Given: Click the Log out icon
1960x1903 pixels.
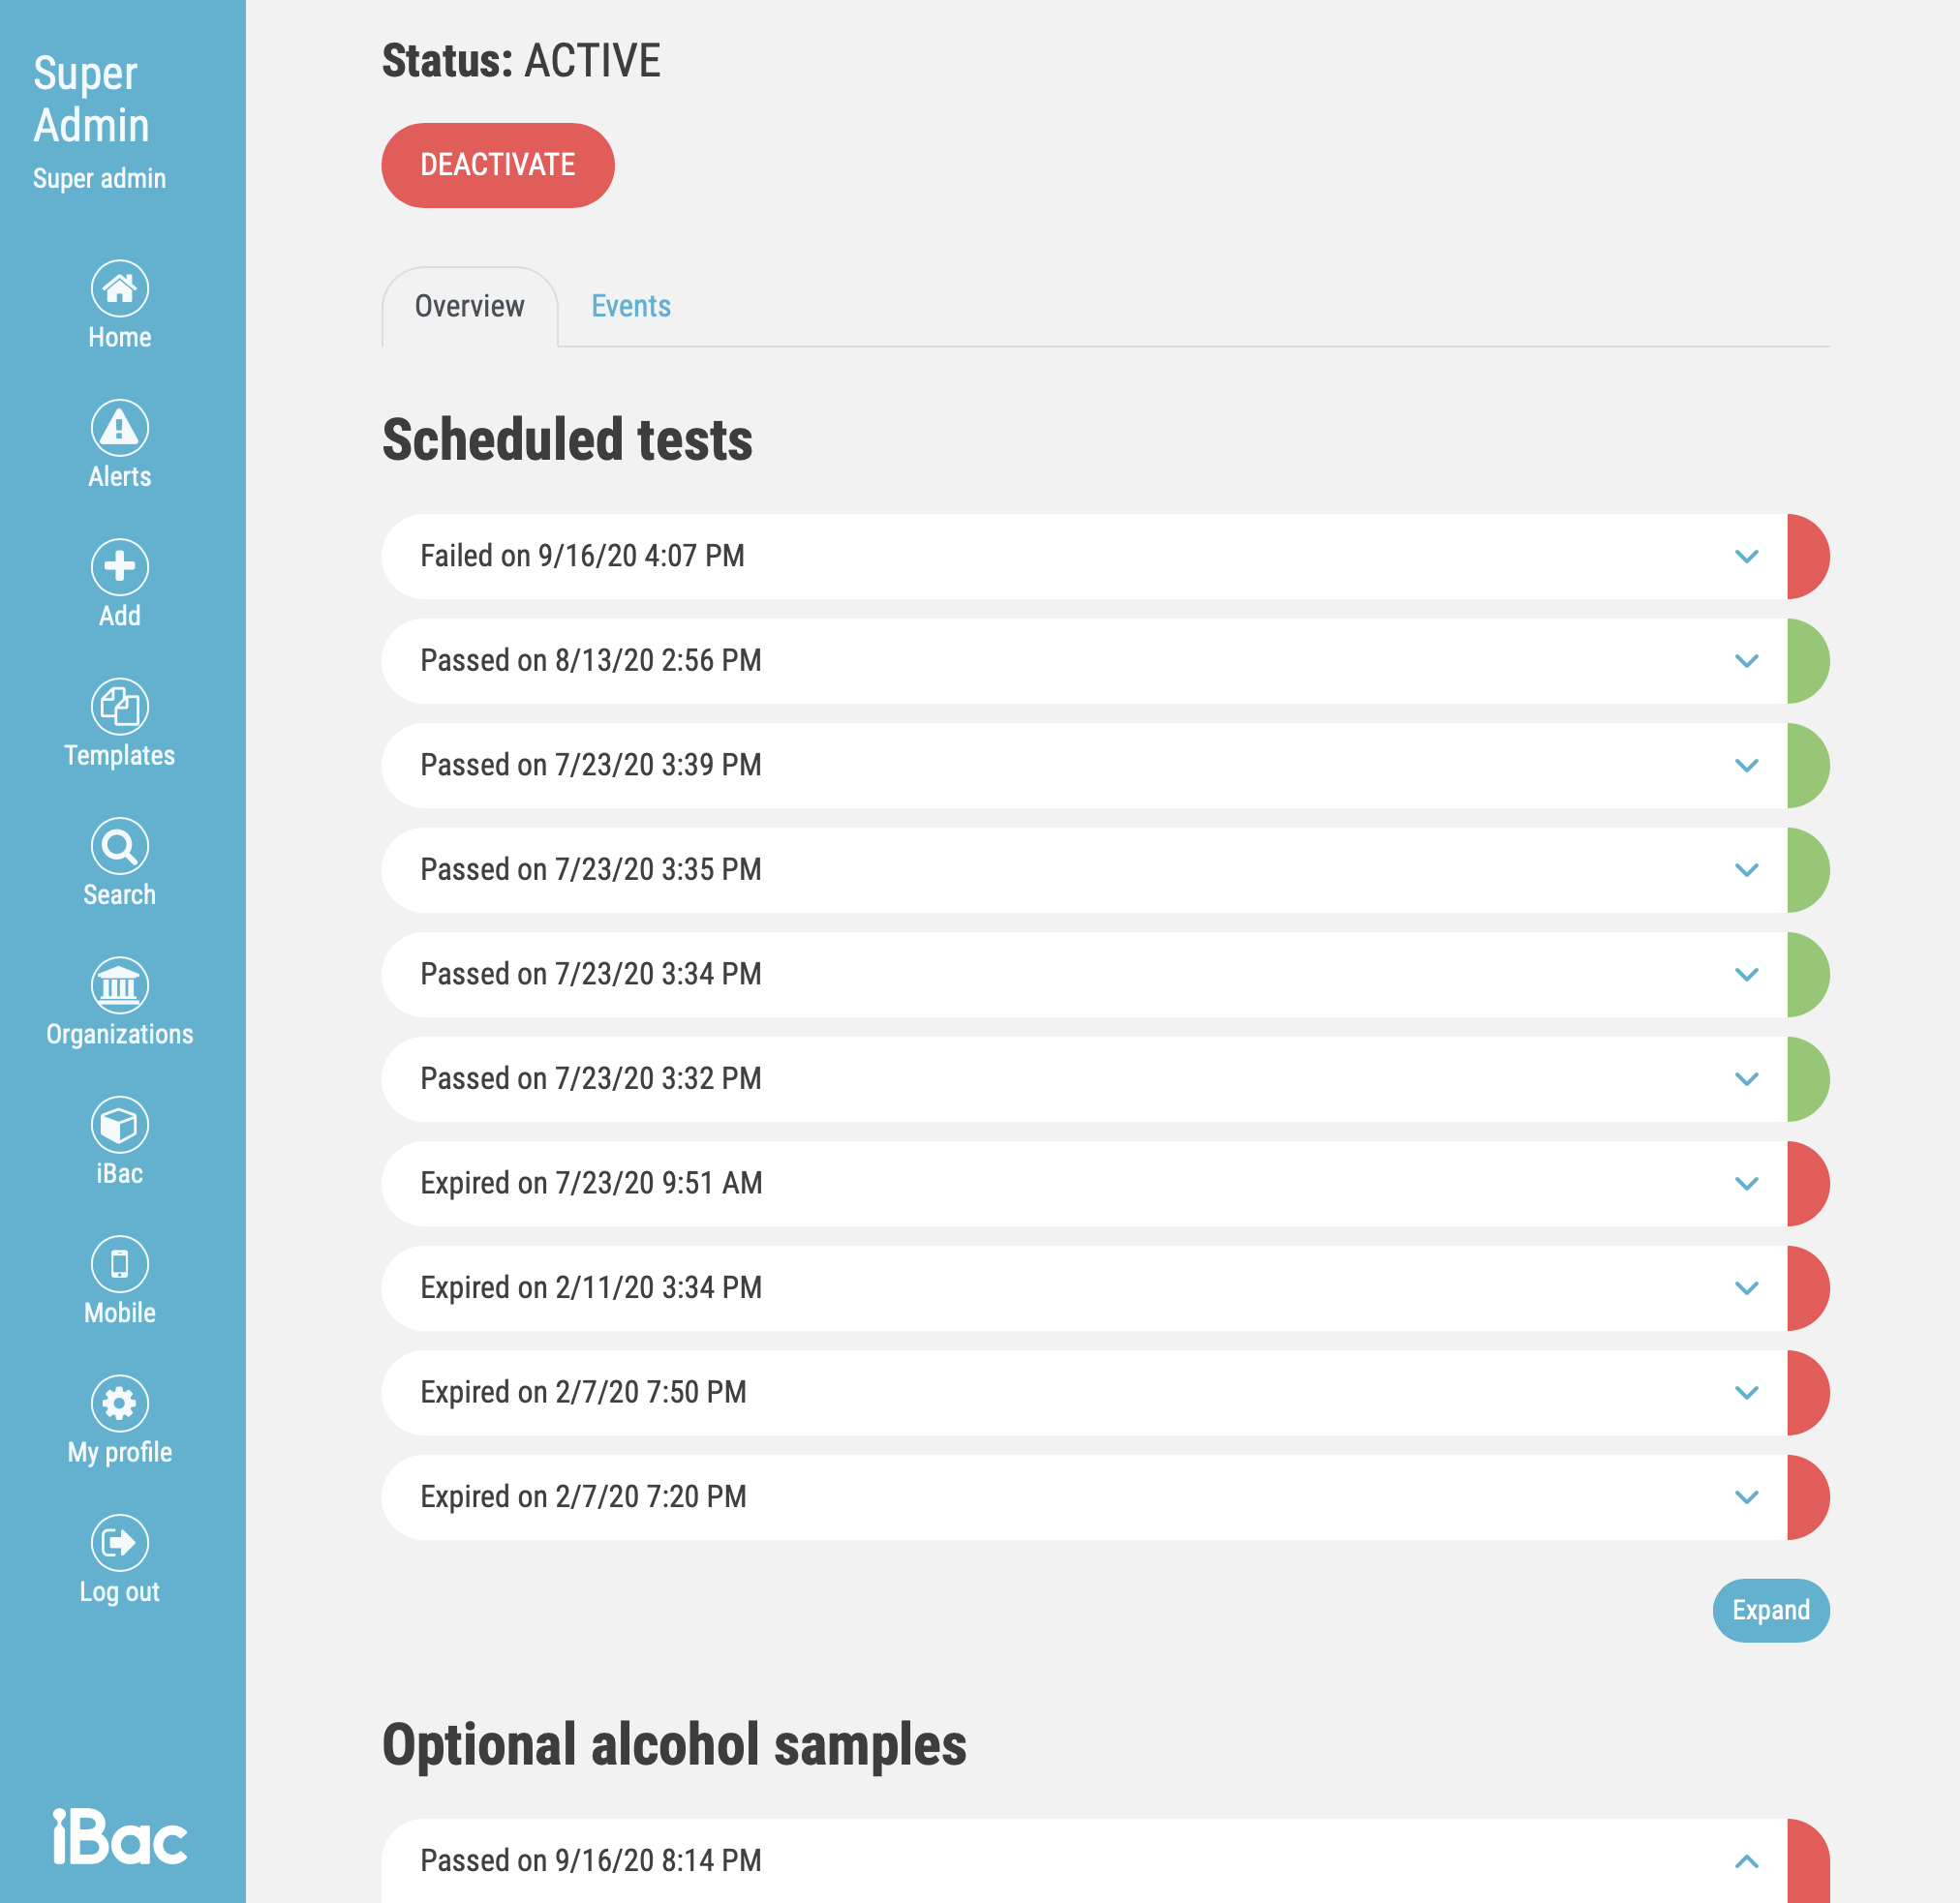Looking at the screenshot, I should (x=120, y=1542).
